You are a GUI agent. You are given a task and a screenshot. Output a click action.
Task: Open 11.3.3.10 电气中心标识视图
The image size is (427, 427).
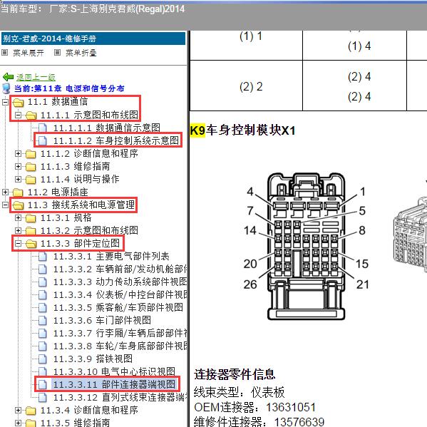114,371
